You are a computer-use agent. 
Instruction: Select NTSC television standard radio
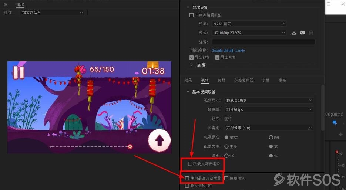tap(226, 137)
